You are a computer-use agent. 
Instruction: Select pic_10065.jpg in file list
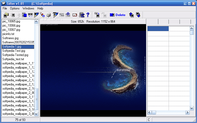point(18,21)
